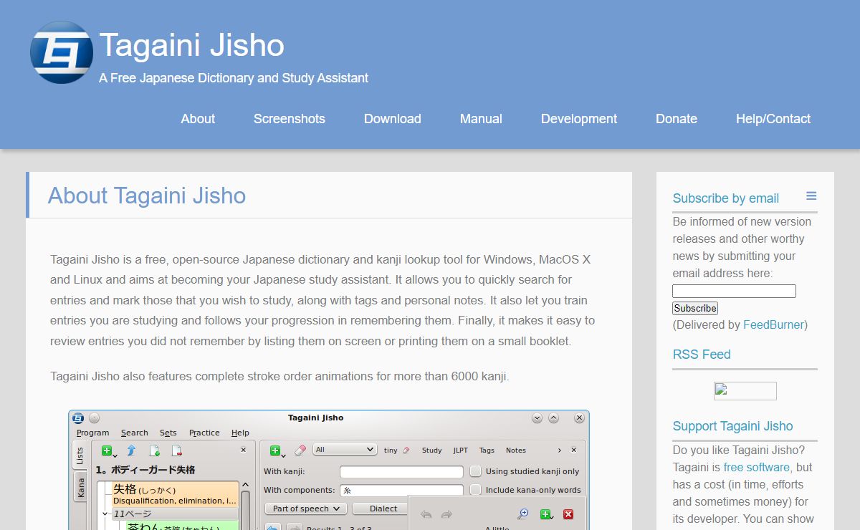860x530 pixels.
Task: Click the redo arrow icon in the popup panel
Action: [446, 514]
